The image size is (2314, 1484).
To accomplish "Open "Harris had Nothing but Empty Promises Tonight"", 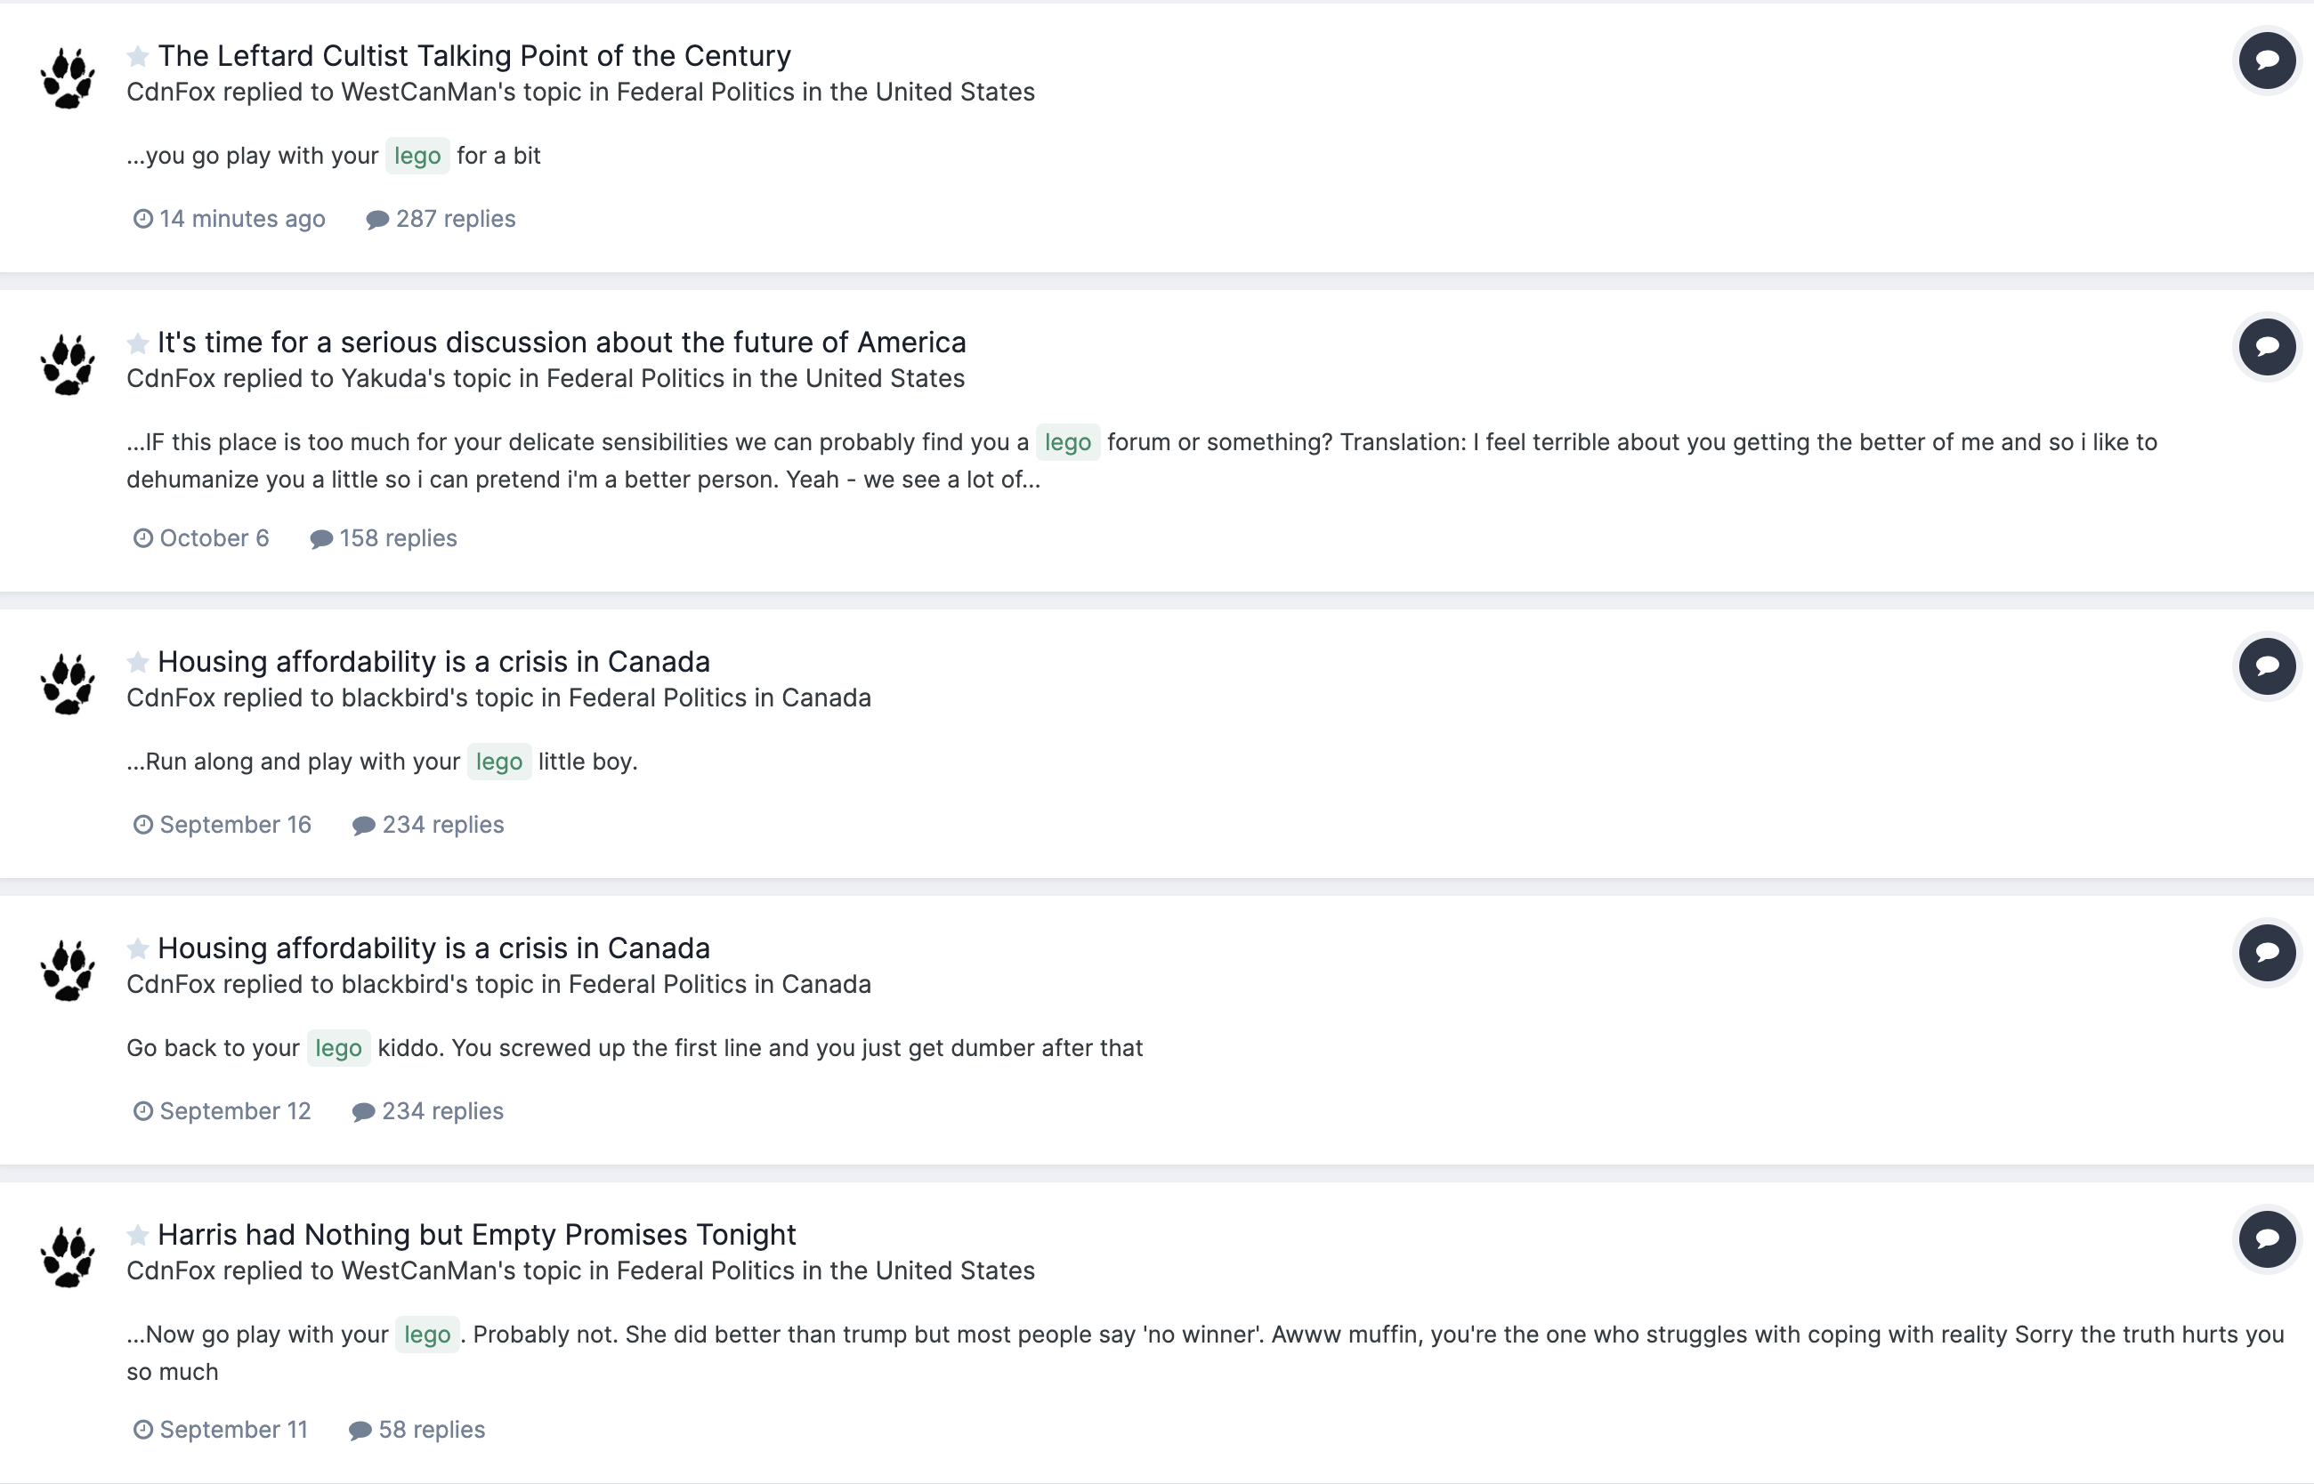I will [476, 1234].
